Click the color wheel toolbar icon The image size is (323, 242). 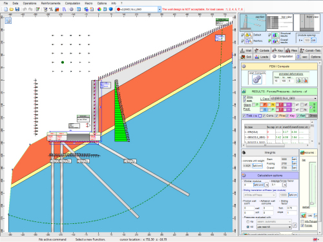tap(99, 9)
